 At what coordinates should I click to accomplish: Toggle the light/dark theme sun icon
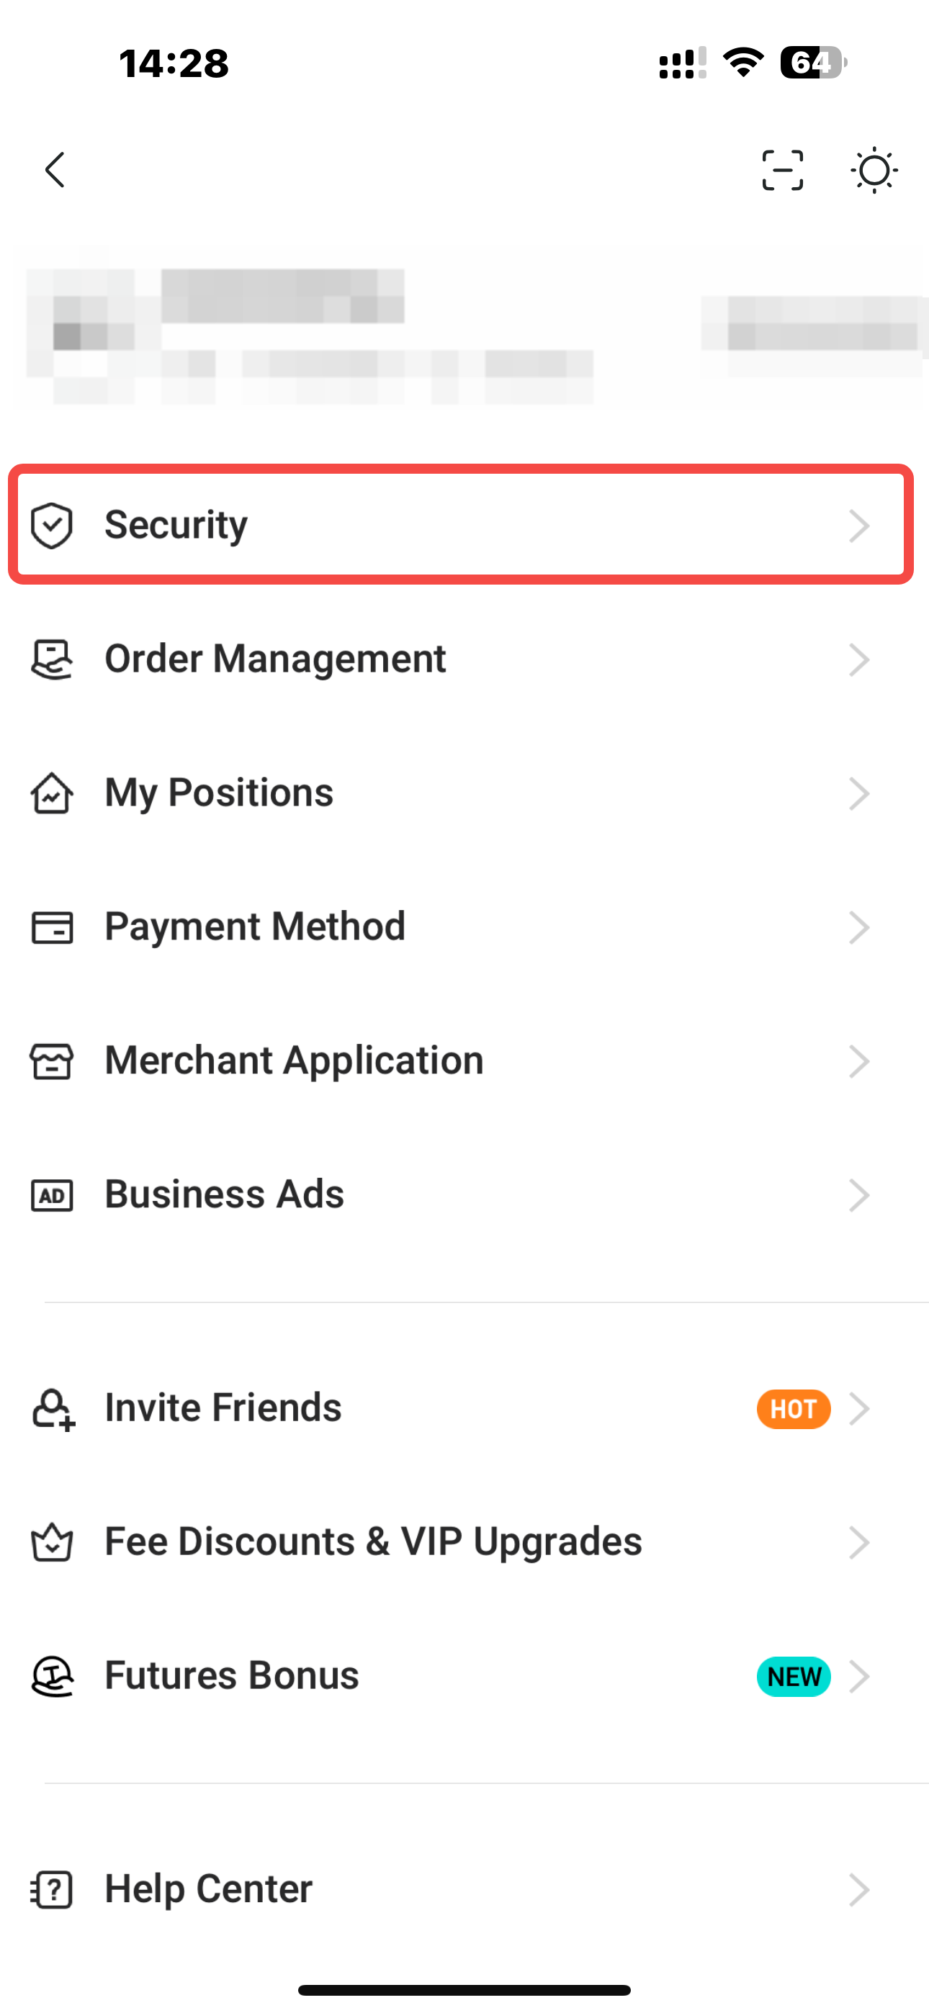click(x=874, y=170)
